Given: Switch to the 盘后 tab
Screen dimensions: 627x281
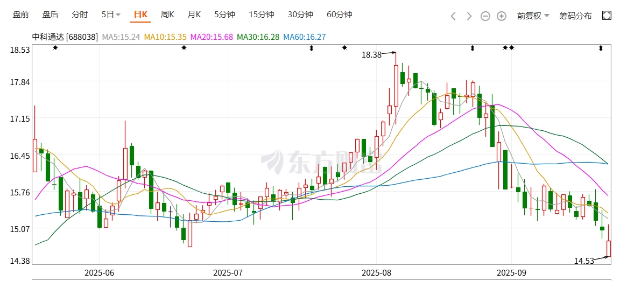Looking at the screenshot, I should 51,15.
